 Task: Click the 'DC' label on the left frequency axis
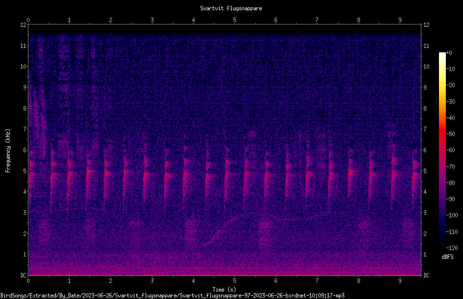point(23,275)
